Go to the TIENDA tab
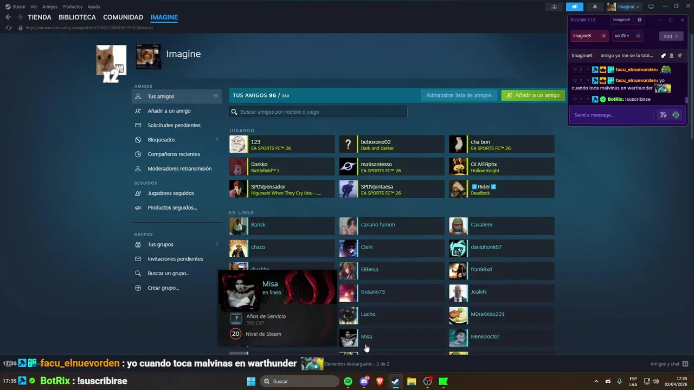The width and height of the screenshot is (694, 390). (x=40, y=17)
